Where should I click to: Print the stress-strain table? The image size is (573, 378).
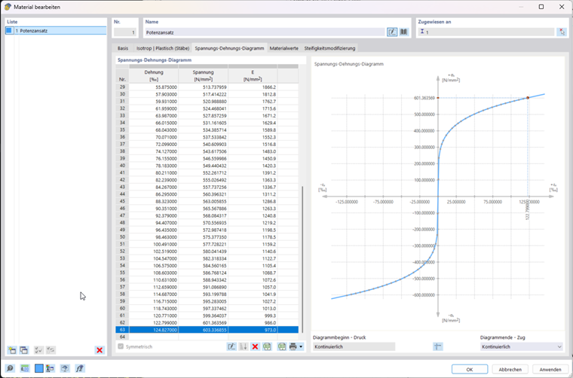tap(293, 346)
